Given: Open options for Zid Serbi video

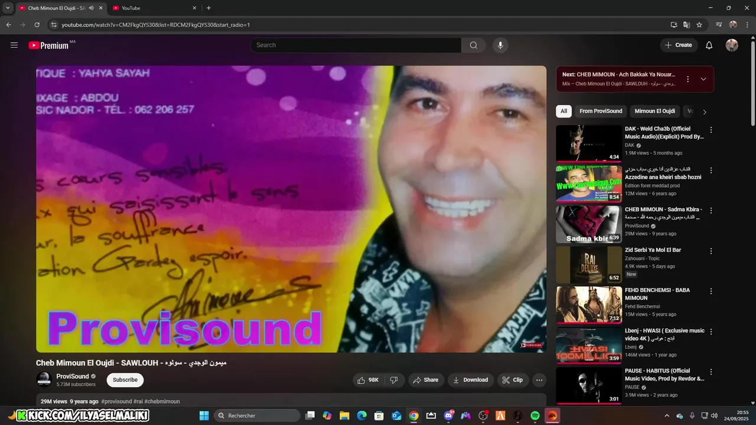Looking at the screenshot, I should pyautogui.click(x=711, y=251).
